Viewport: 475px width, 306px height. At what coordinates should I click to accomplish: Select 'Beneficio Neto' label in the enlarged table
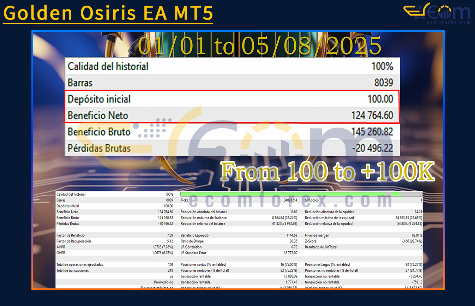pyautogui.click(x=98, y=115)
